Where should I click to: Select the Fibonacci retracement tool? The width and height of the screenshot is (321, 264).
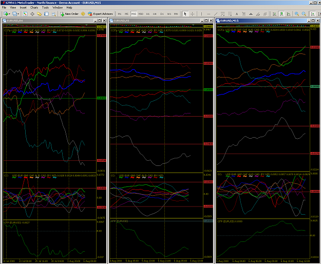(230, 14)
